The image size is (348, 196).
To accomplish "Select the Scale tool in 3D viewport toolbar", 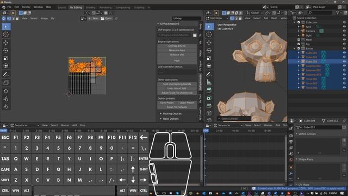I will 209,58.
